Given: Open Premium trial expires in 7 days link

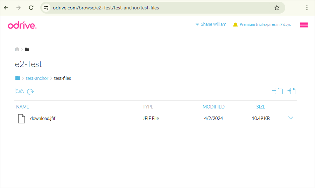Looking at the screenshot, I should (265, 24).
